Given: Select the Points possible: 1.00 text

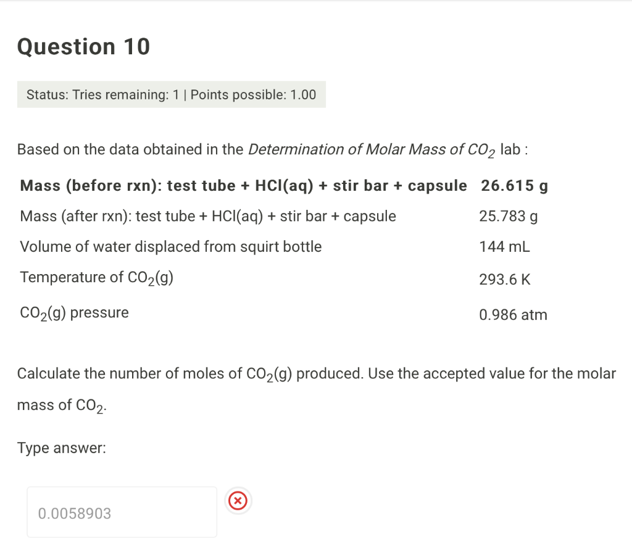Looking at the screenshot, I should coord(254,94).
